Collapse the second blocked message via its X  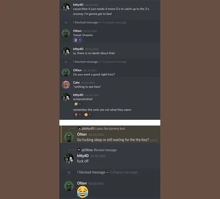(66, 62)
